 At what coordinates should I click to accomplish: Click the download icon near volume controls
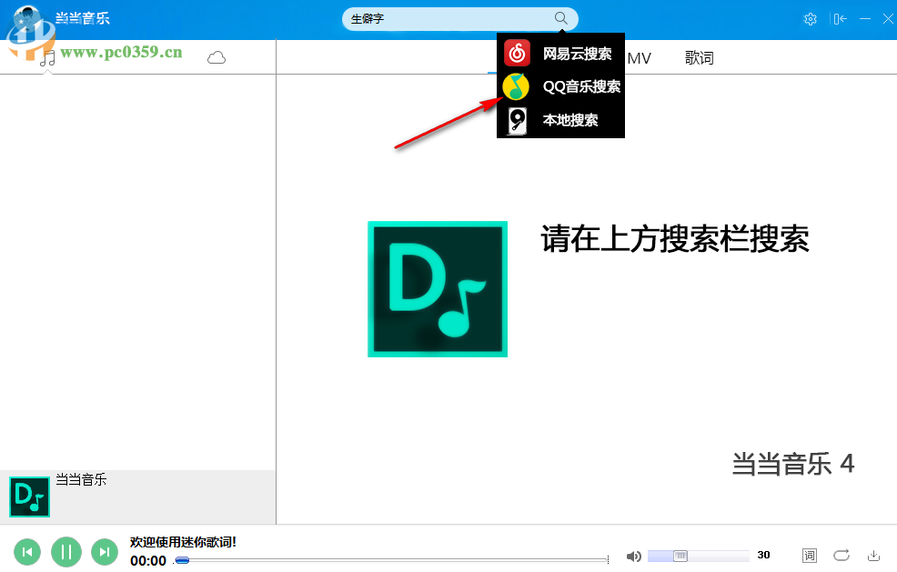pyautogui.click(x=874, y=556)
